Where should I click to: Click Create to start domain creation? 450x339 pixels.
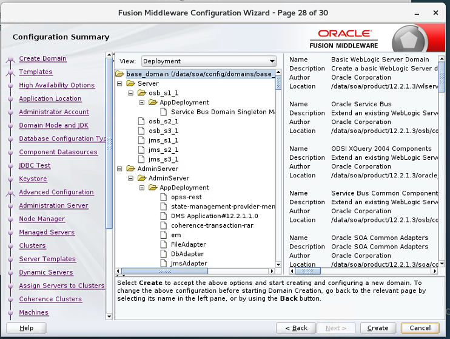[x=378, y=328]
